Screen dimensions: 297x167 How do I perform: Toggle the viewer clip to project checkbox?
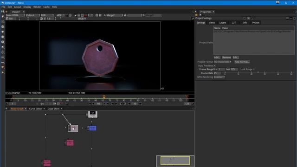point(75,15)
